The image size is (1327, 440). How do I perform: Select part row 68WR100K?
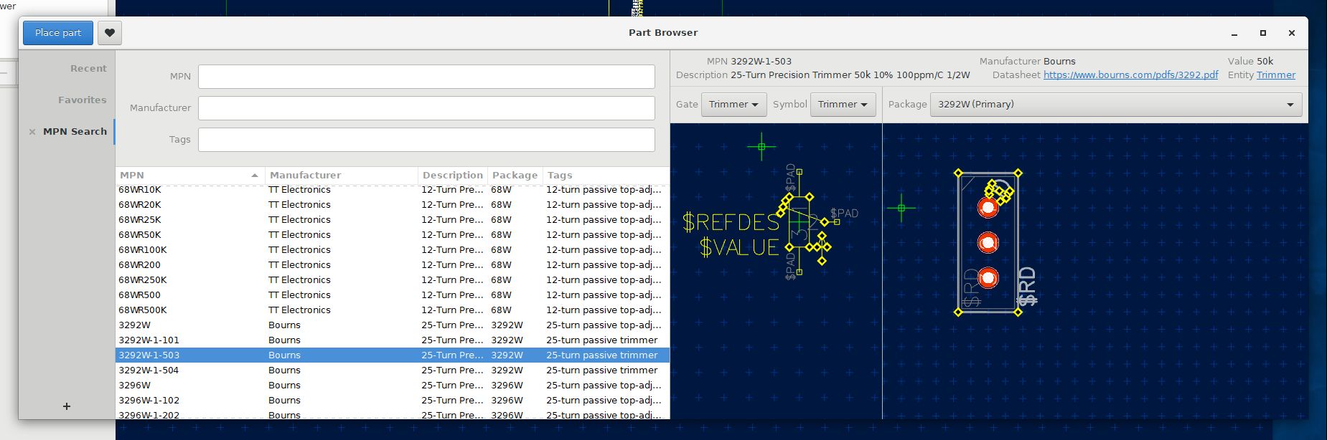[x=393, y=250]
